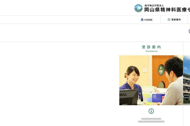
Task: Open the HOME navigation menu item
Action: coord(147,20)
